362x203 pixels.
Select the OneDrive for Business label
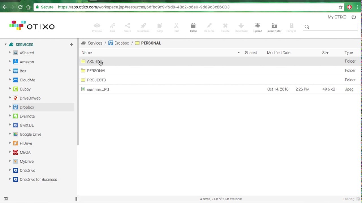(x=38, y=179)
